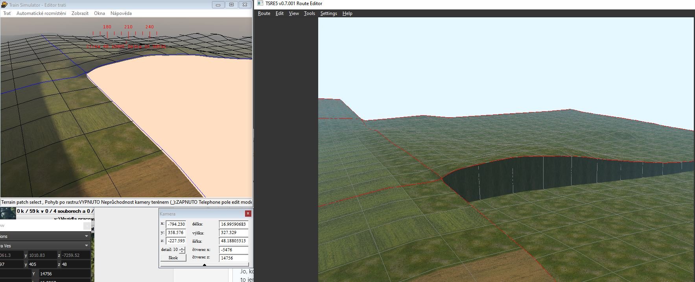The image size is (695, 282).
Task: Open the View menu in TSRE5
Action: click(x=294, y=13)
